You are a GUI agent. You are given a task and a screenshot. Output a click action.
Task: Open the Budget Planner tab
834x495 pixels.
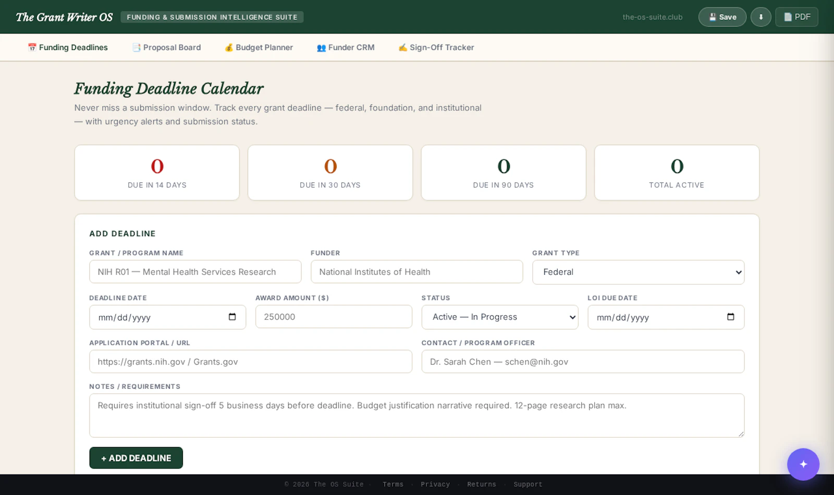pos(259,47)
